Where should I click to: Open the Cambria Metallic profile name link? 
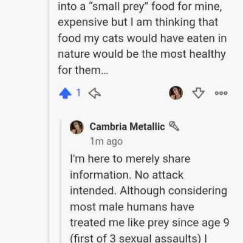127,126
